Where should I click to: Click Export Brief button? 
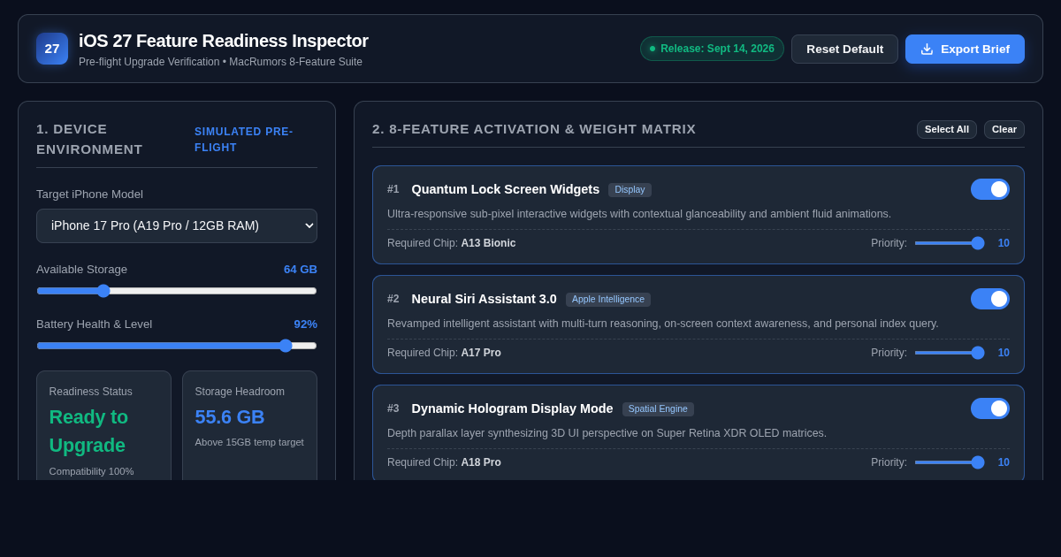point(965,49)
